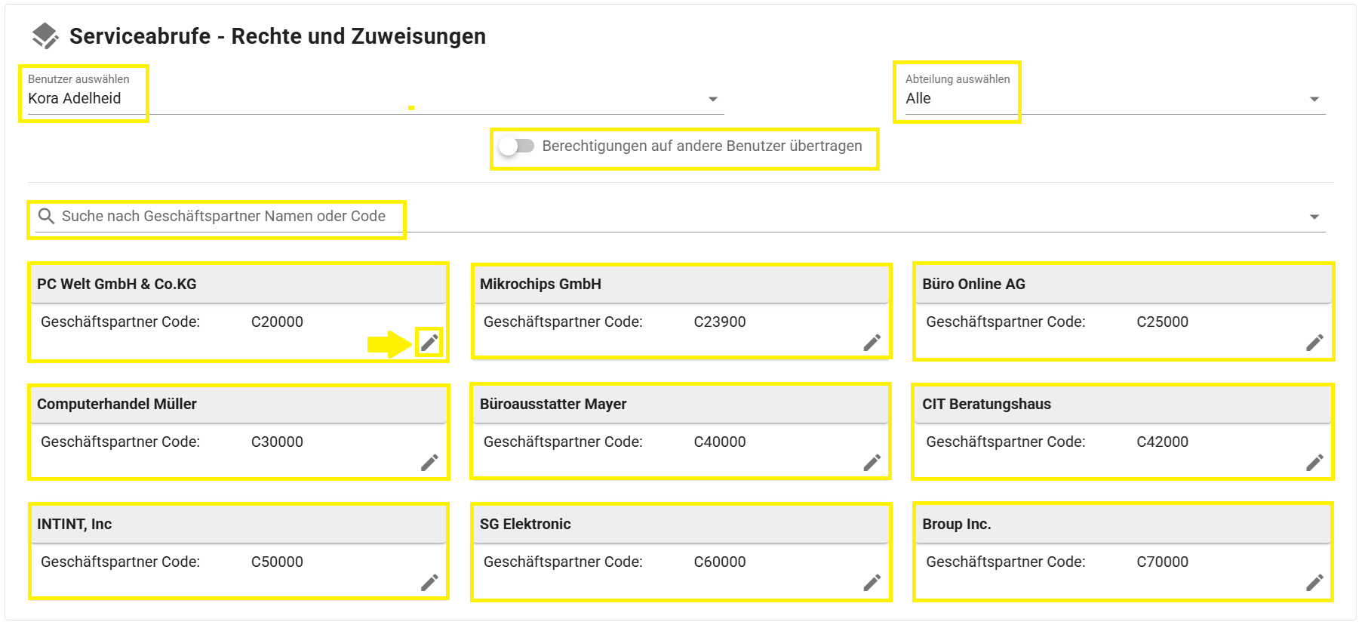1362x625 pixels.
Task: Edit Büroausstatter Mayer card
Action: coord(872,463)
